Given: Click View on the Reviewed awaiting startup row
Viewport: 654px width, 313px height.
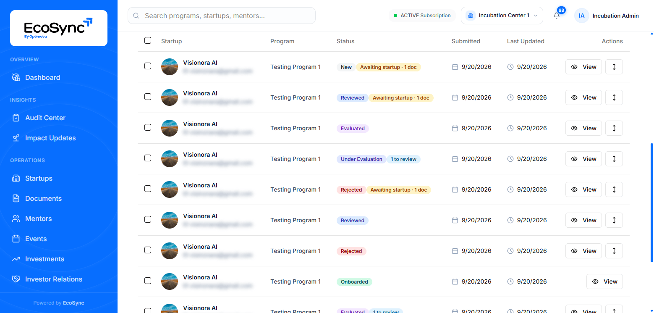Looking at the screenshot, I should [583, 97].
